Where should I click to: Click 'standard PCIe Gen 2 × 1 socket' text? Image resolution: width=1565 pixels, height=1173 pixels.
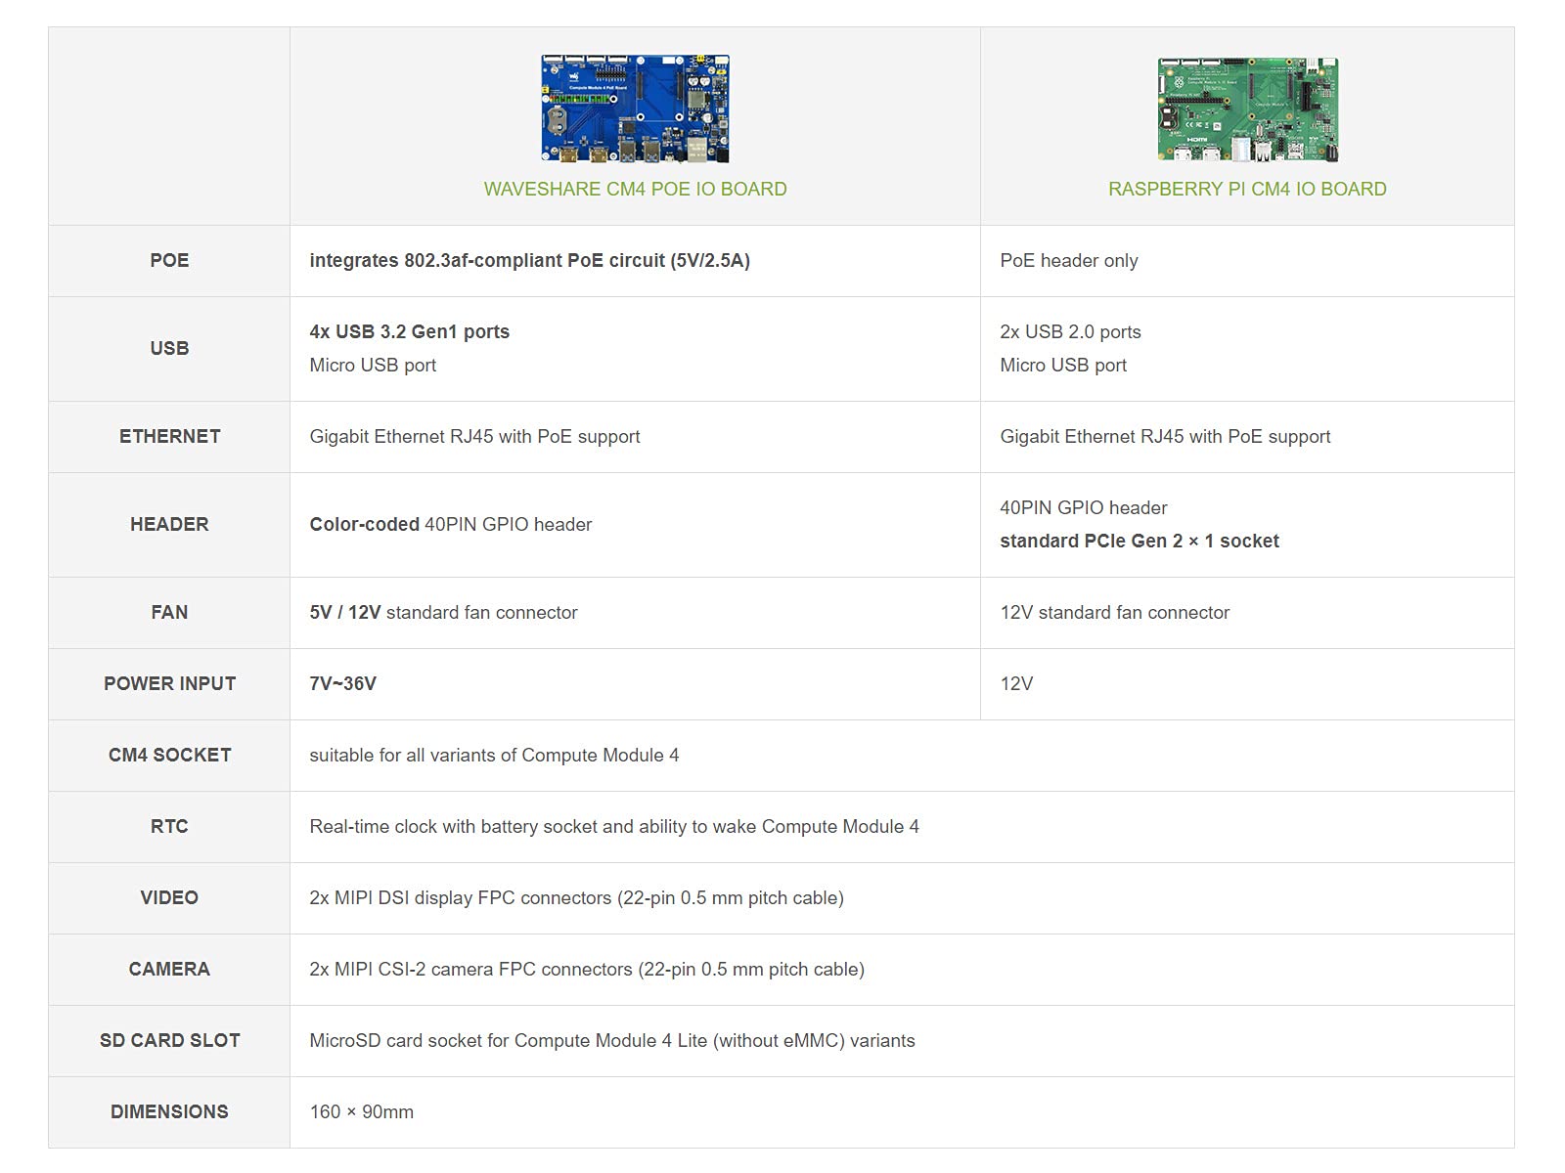[1140, 542]
